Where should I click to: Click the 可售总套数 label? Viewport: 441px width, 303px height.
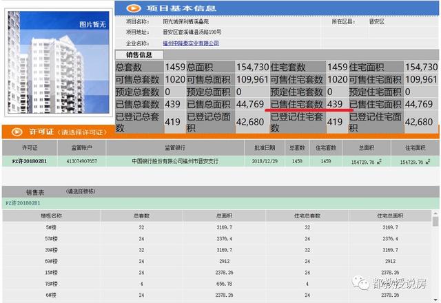coord(137,80)
